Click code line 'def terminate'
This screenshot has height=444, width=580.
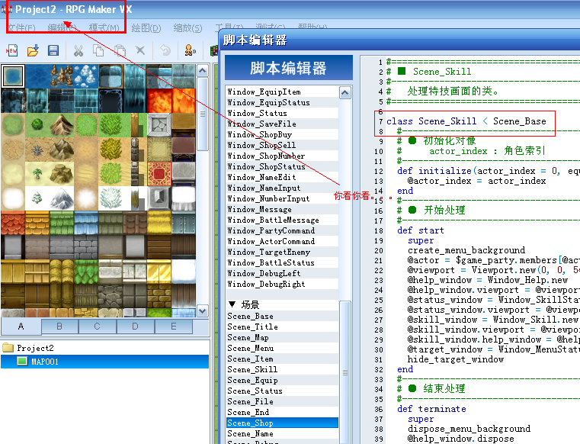click(431, 409)
